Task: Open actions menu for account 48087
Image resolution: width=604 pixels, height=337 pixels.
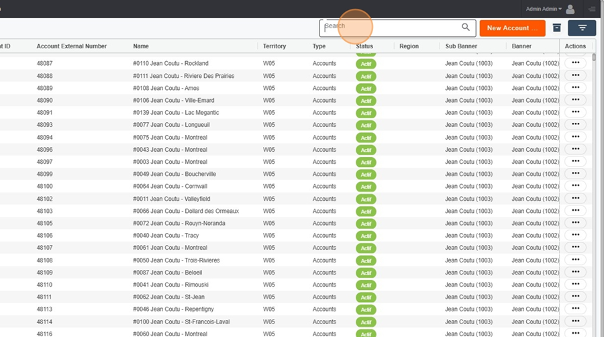Action: coord(576,63)
